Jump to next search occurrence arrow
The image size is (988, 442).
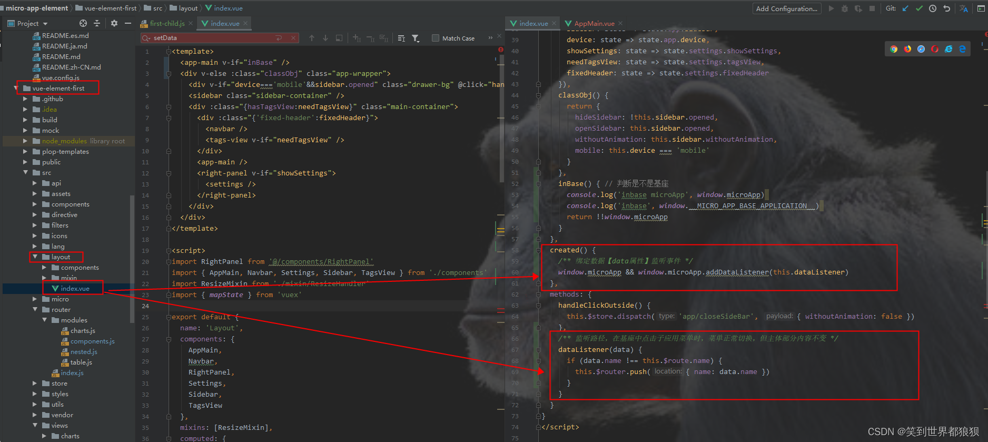[325, 38]
